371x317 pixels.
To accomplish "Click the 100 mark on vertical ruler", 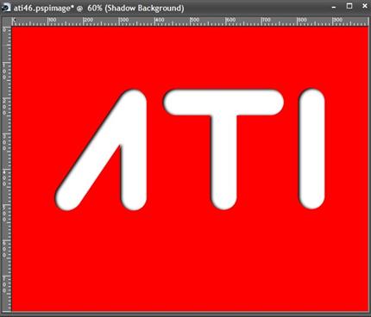I will pos(4,71).
